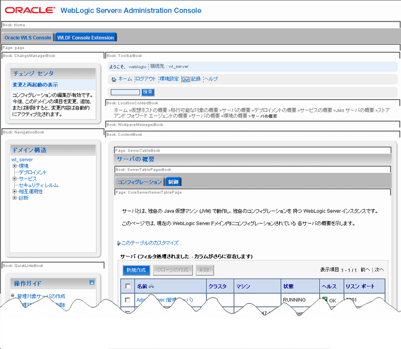Click the 記録 link

coord(196,79)
